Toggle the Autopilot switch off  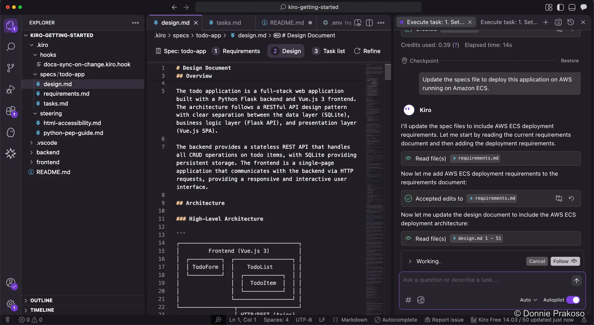[x=573, y=300]
